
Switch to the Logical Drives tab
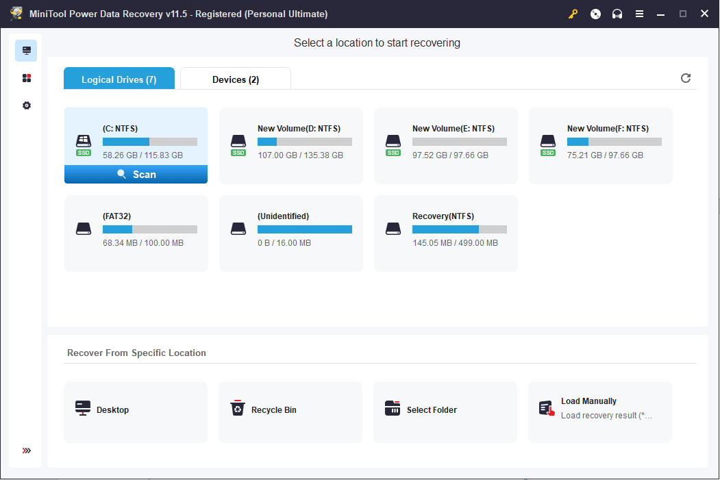tap(119, 79)
